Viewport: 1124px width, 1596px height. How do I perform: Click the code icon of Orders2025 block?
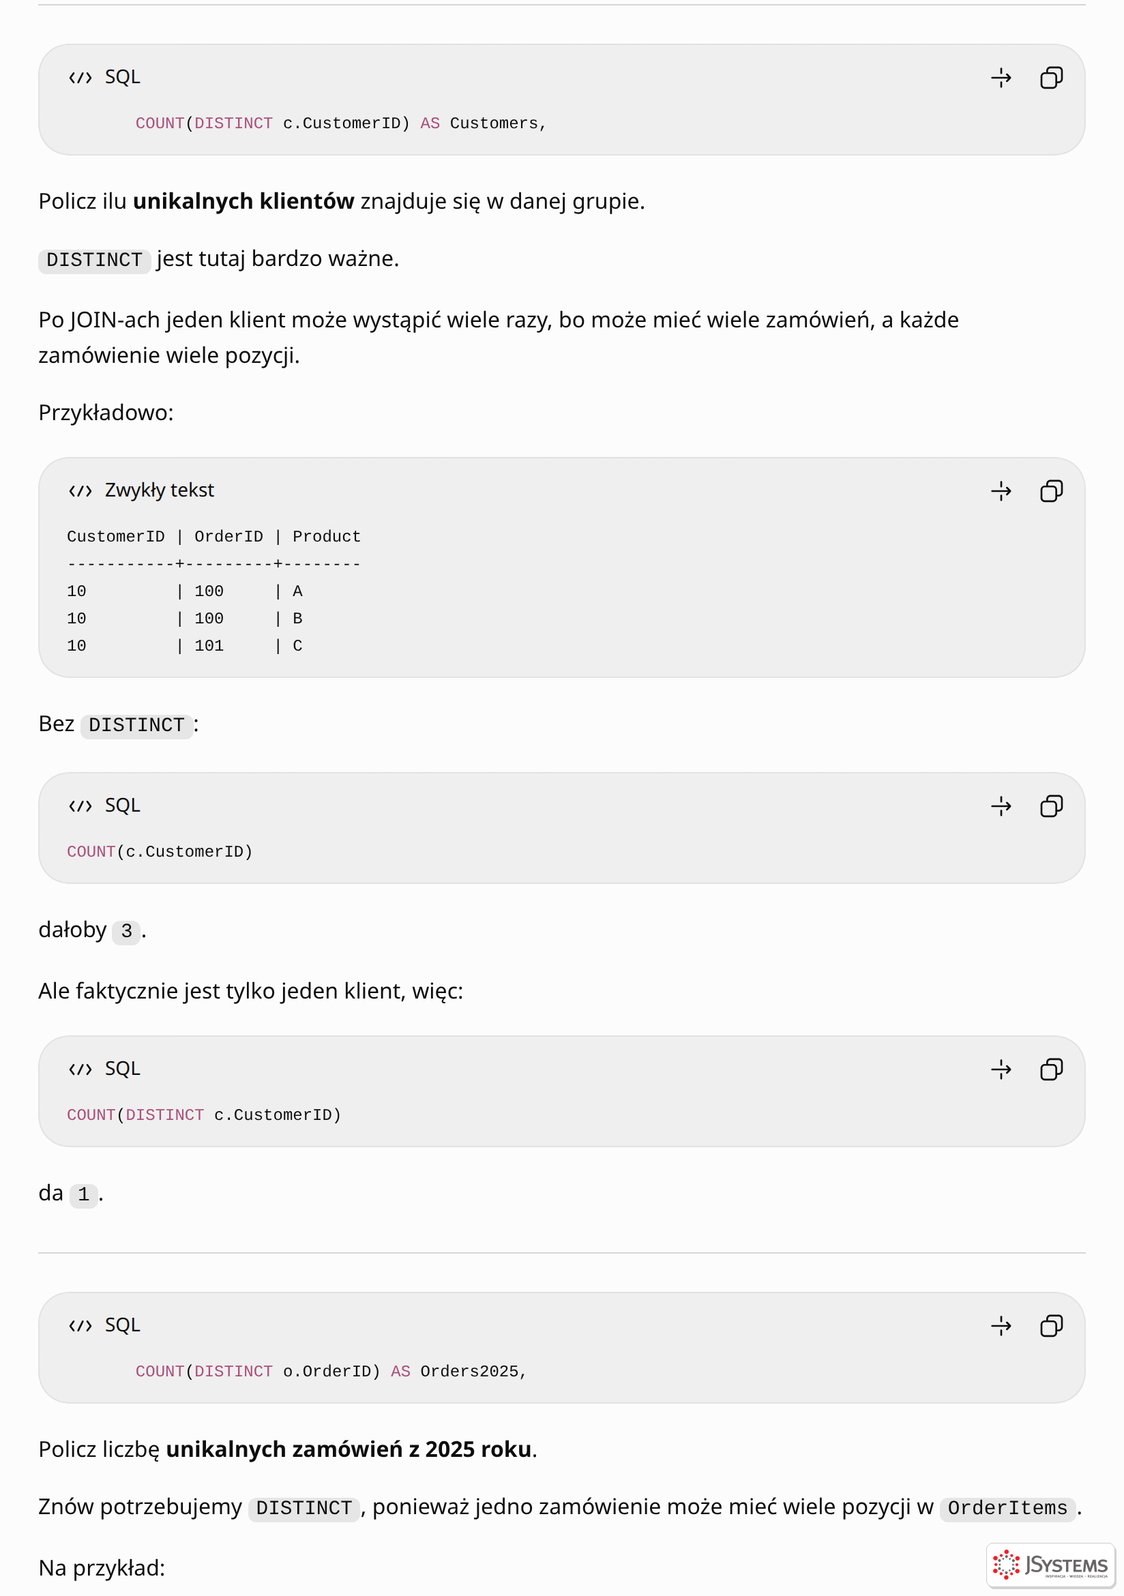pos(80,1326)
